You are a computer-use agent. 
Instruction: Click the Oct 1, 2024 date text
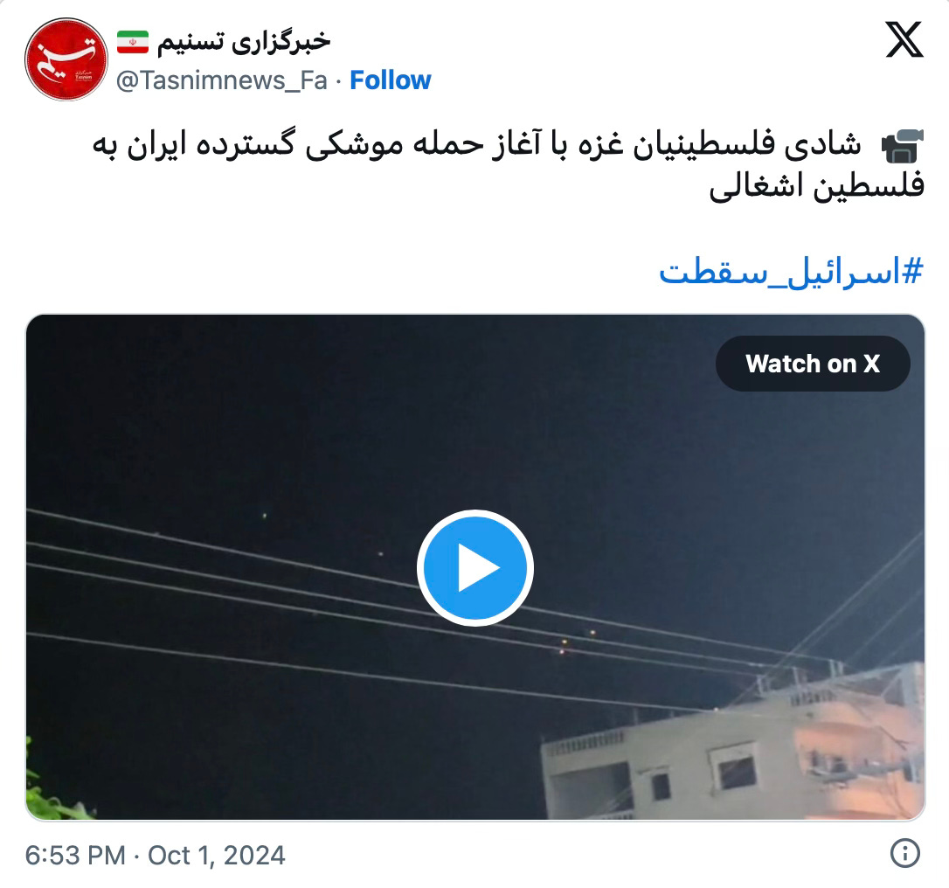(x=217, y=856)
